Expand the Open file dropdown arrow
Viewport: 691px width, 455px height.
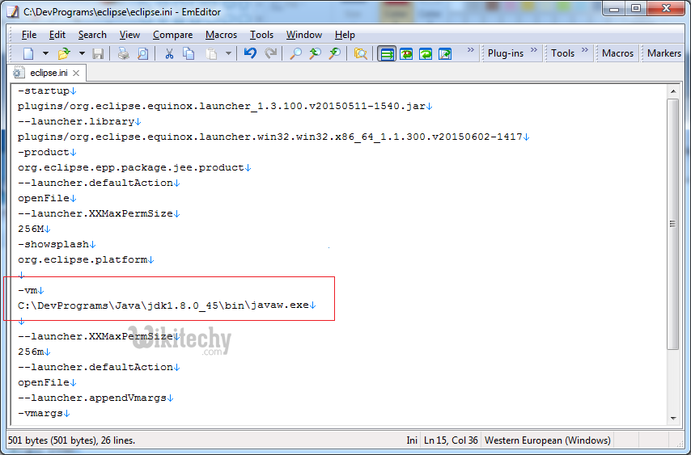coord(81,53)
